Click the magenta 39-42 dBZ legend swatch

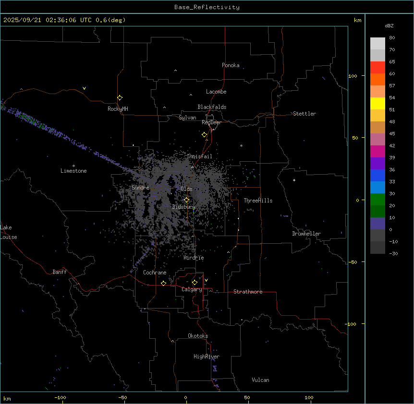pyautogui.click(x=377, y=151)
